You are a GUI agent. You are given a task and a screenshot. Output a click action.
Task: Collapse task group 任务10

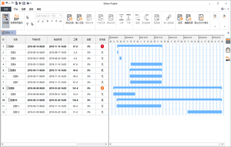pyautogui.click(x=9, y=100)
